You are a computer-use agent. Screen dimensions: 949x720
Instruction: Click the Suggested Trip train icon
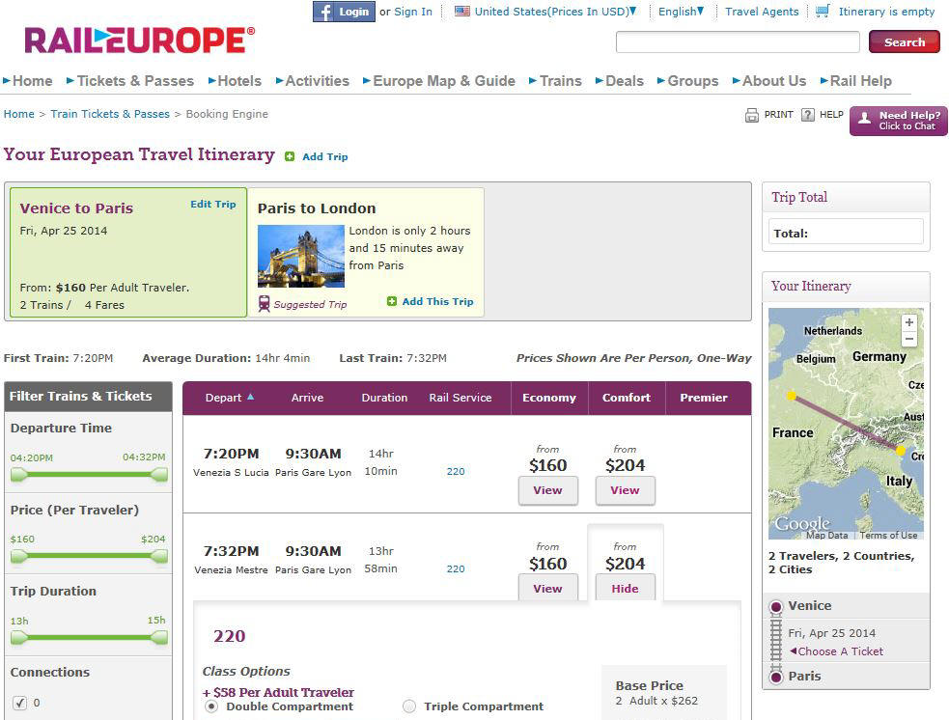coord(264,304)
